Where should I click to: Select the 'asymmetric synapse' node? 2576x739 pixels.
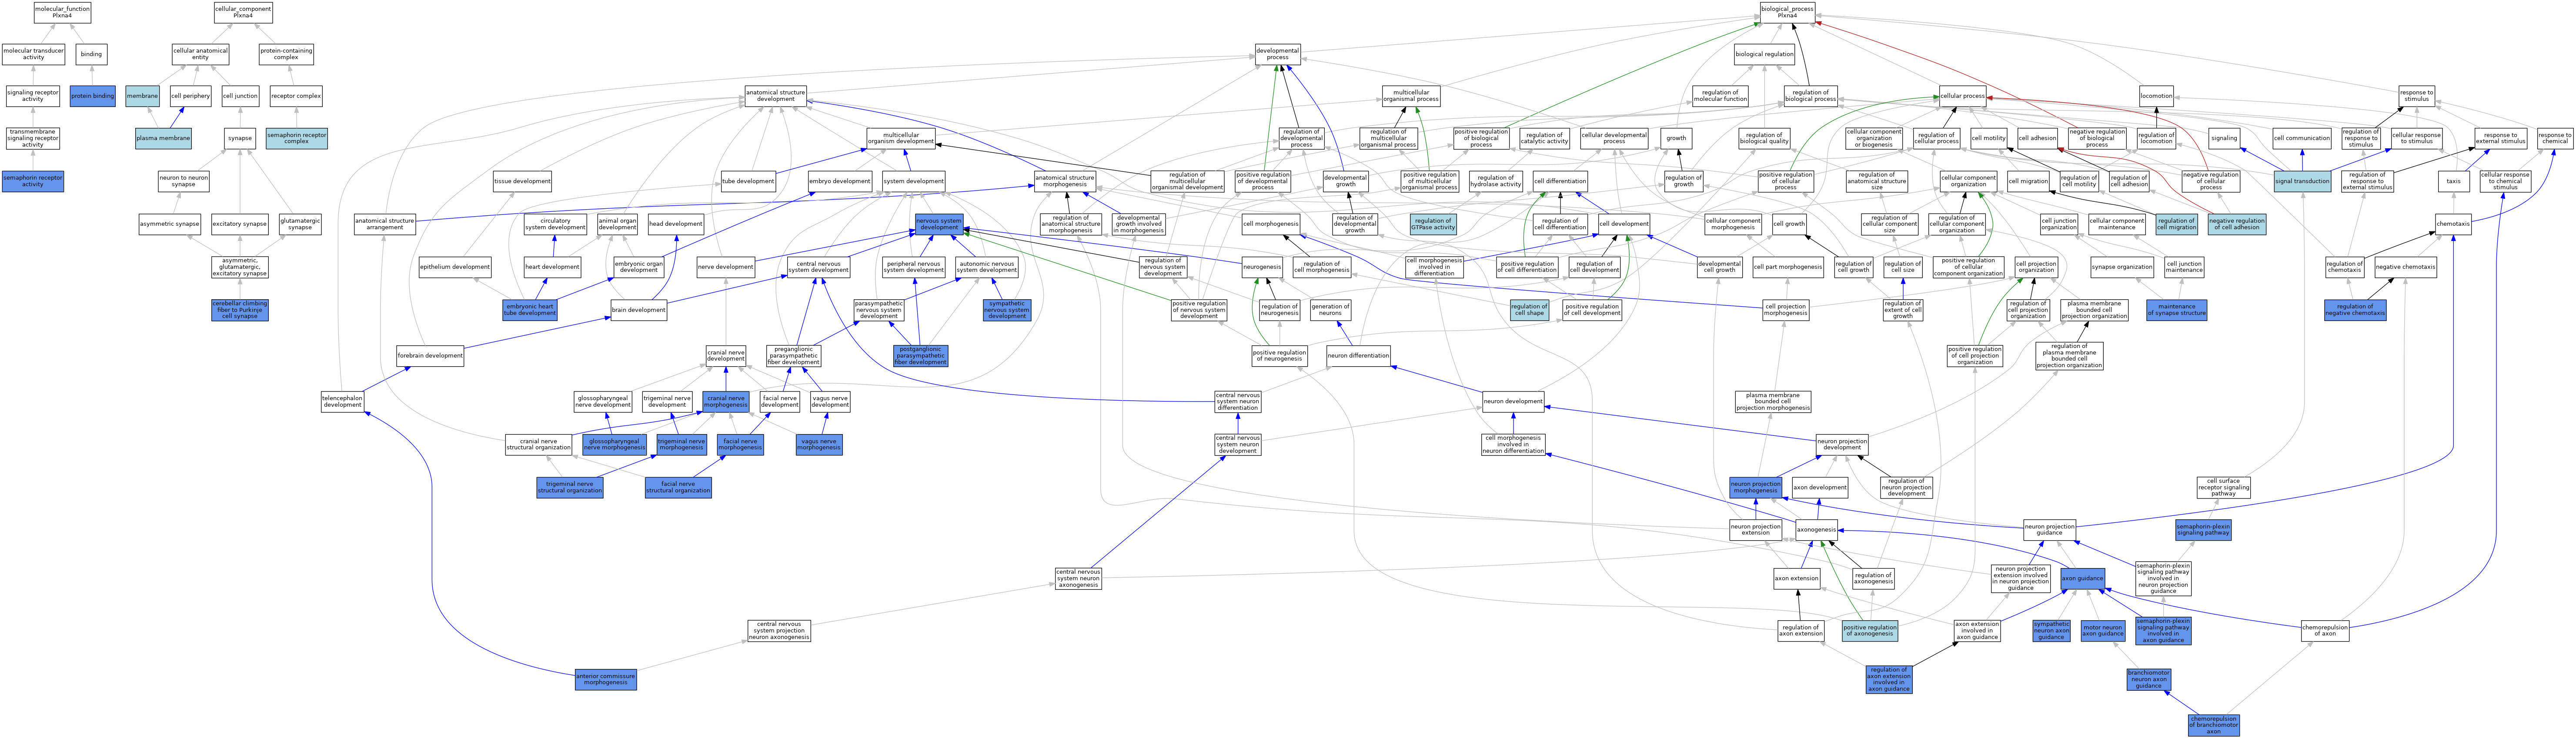click(x=169, y=224)
